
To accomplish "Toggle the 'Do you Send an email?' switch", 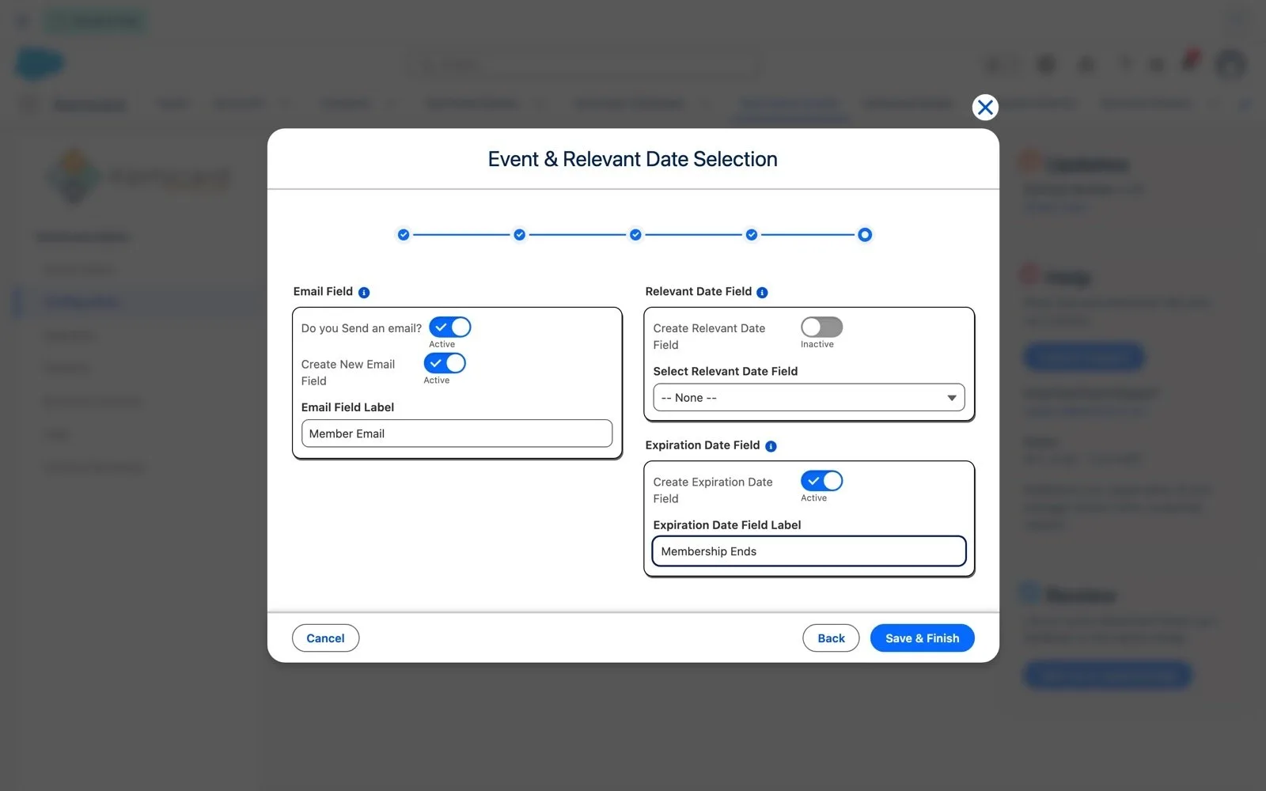I will 450,327.
